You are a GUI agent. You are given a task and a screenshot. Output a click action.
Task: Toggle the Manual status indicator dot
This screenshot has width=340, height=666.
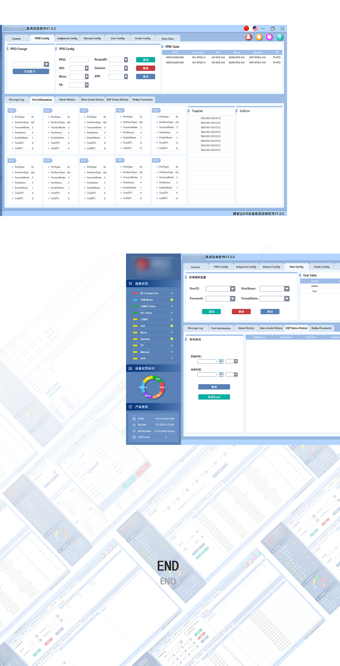tap(172, 352)
